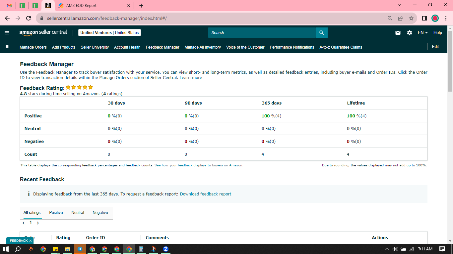Open Performance Notifications

coord(292,47)
